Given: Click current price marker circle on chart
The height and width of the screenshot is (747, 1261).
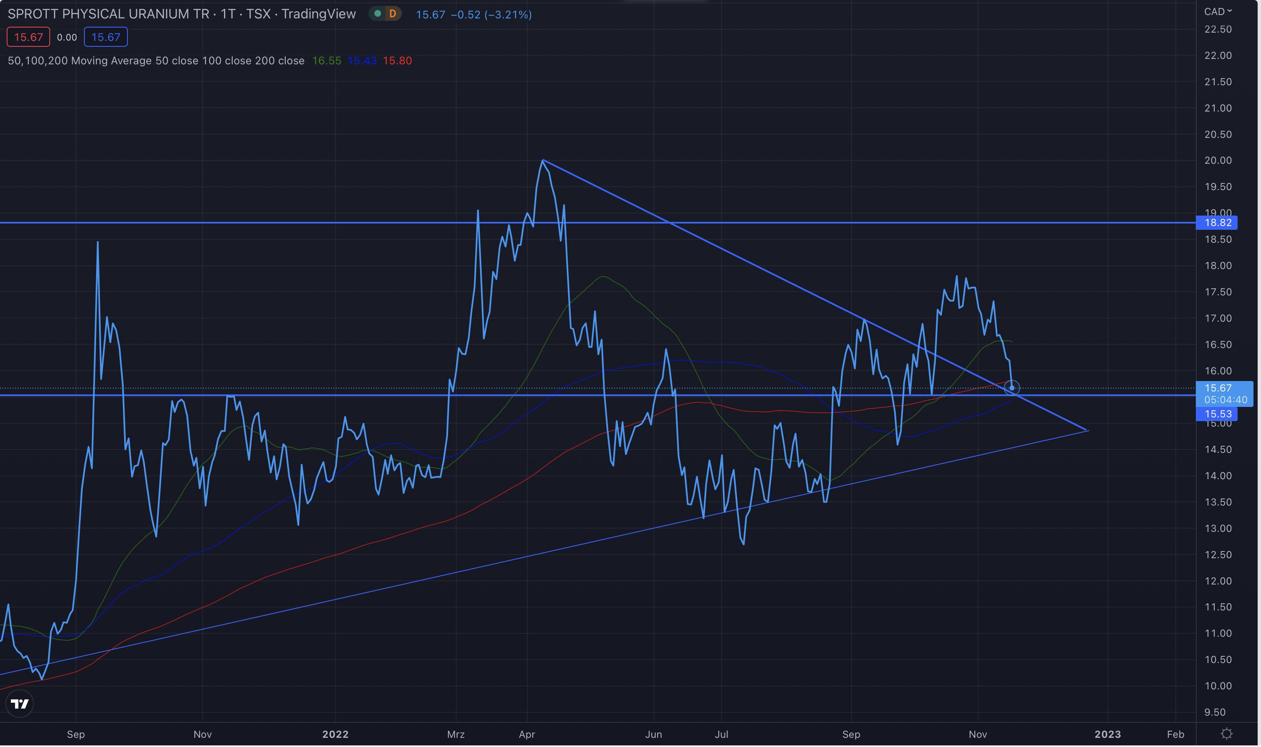Looking at the screenshot, I should [1012, 388].
